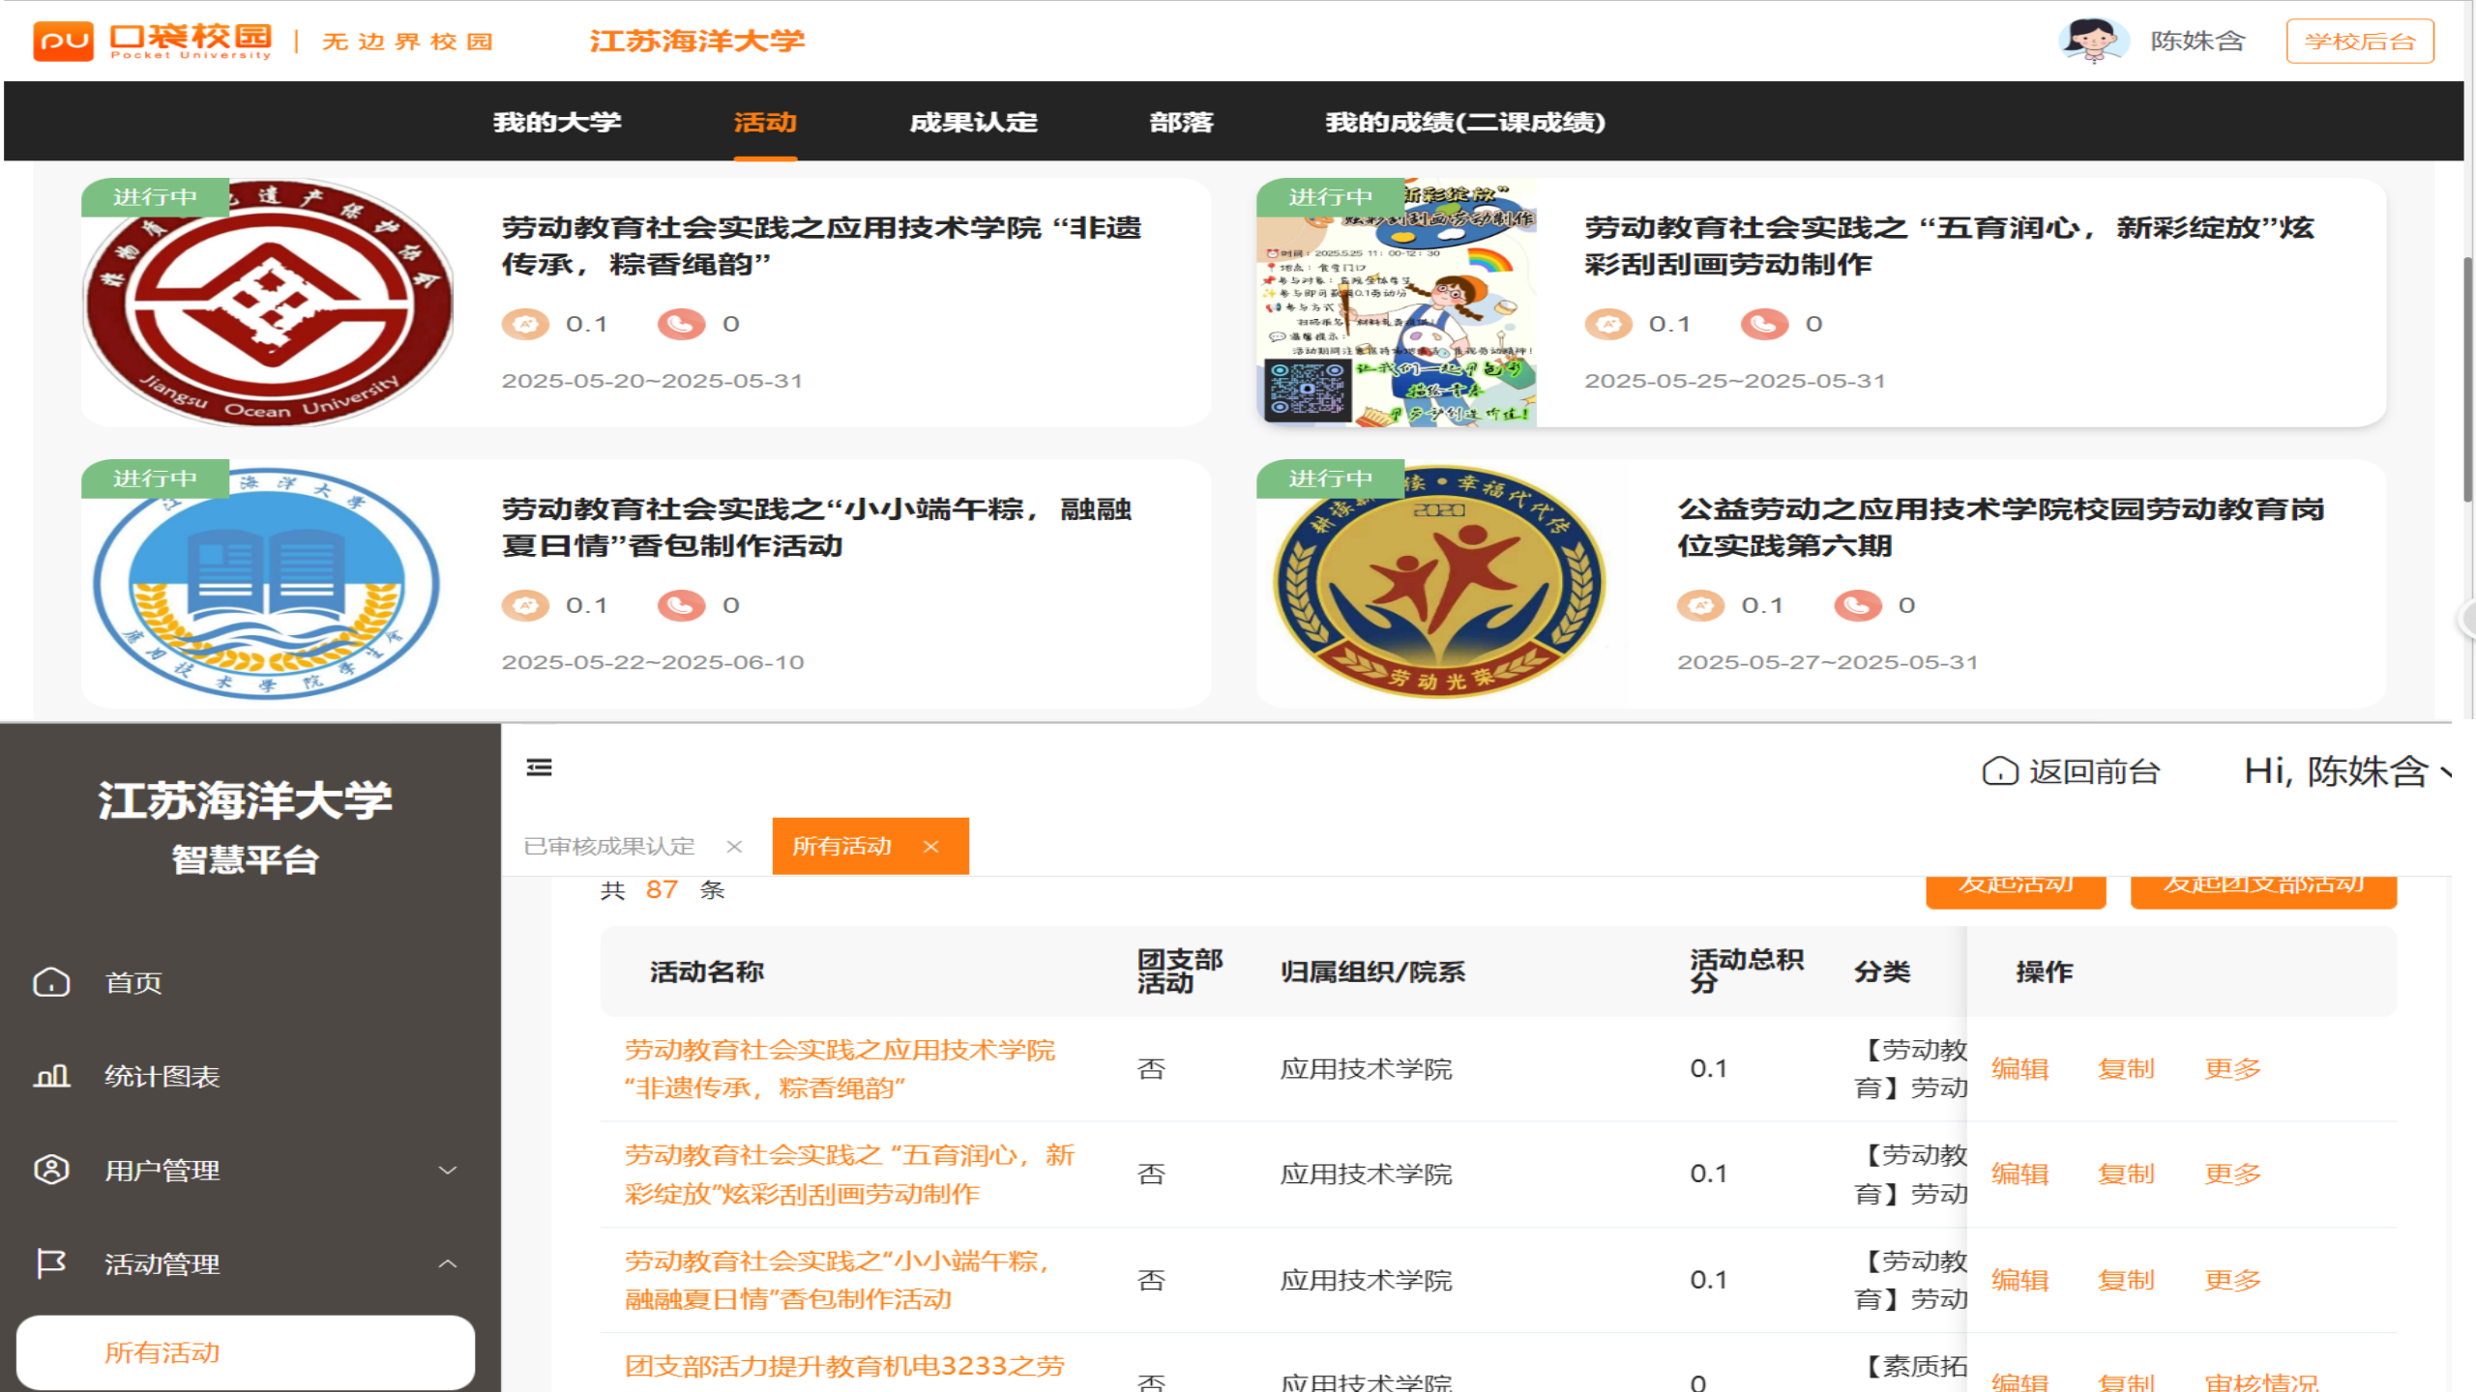The width and height of the screenshot is (2476, 1392).
Task: Expand the 用户管理 chevron
Action: tap(448, 1171)
